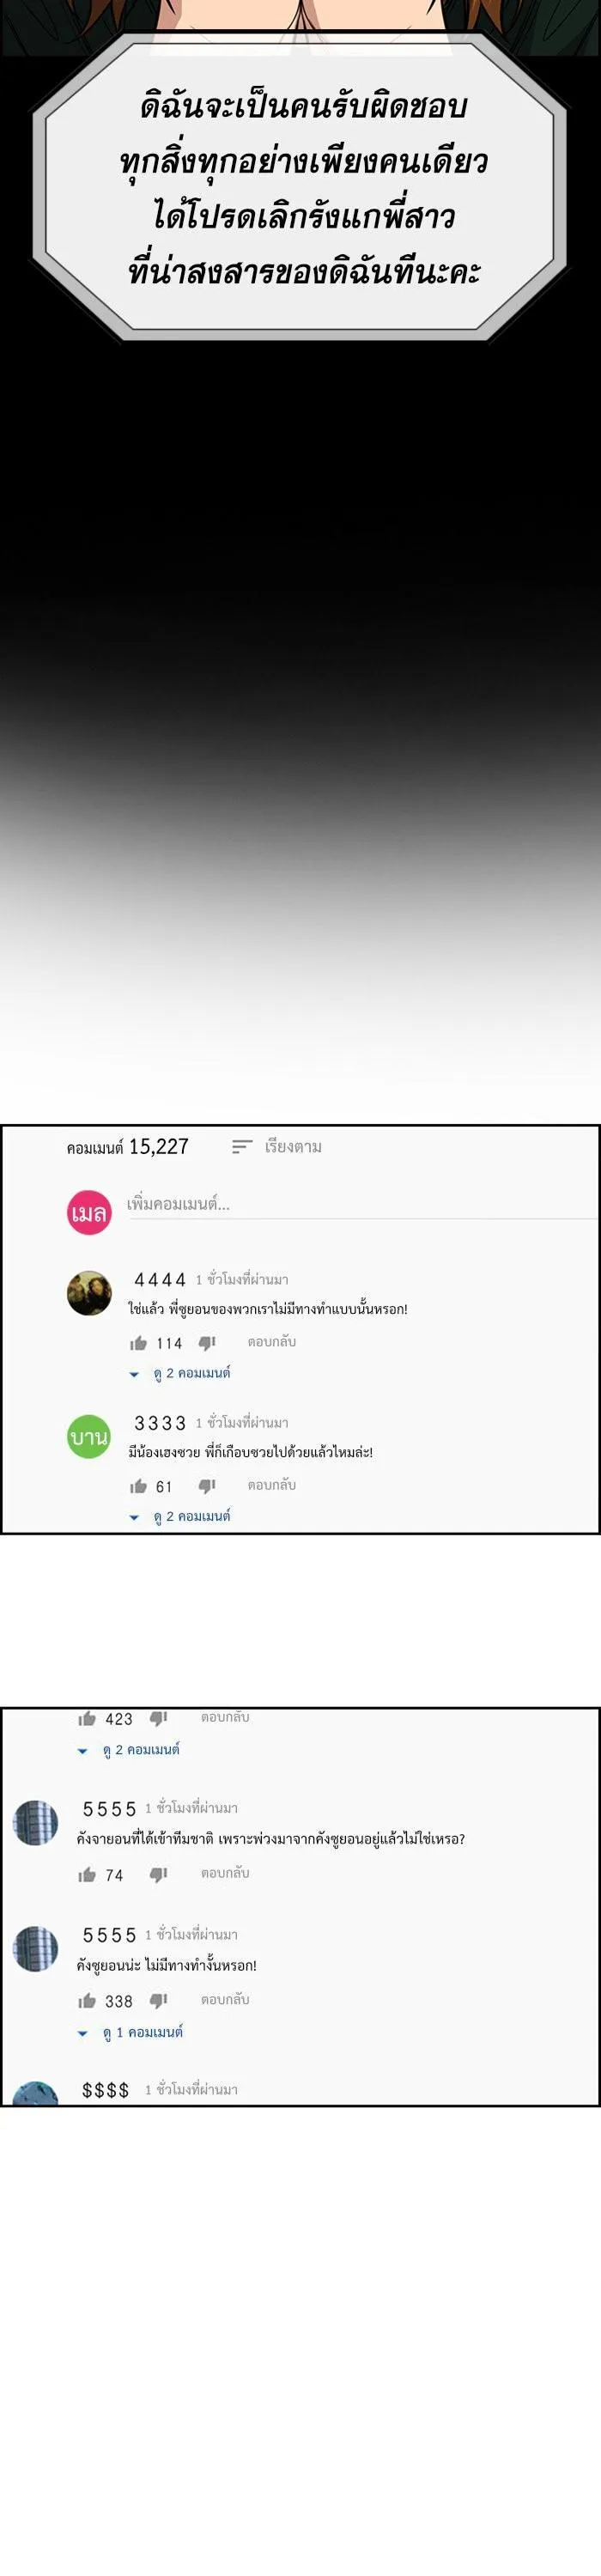601x2576 pixels.
Task: Like the comment with 61 likes
Action: click(x=139, y=1486)
